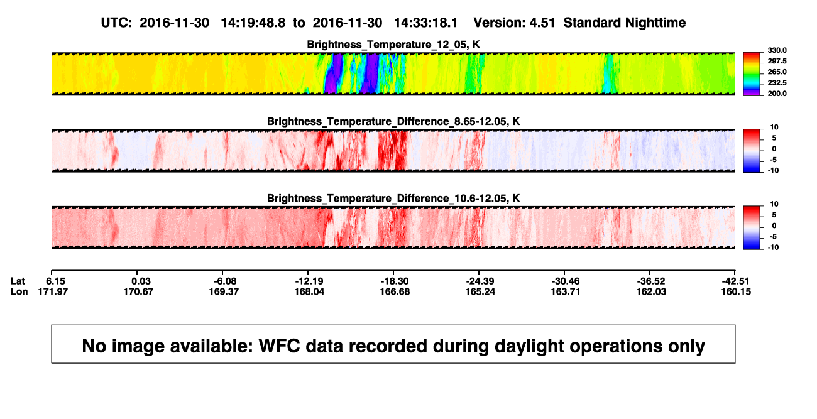The width and height of the screenshot is (817, 419).
Task: Click the Lat axis label
Action: click(18, 281)
